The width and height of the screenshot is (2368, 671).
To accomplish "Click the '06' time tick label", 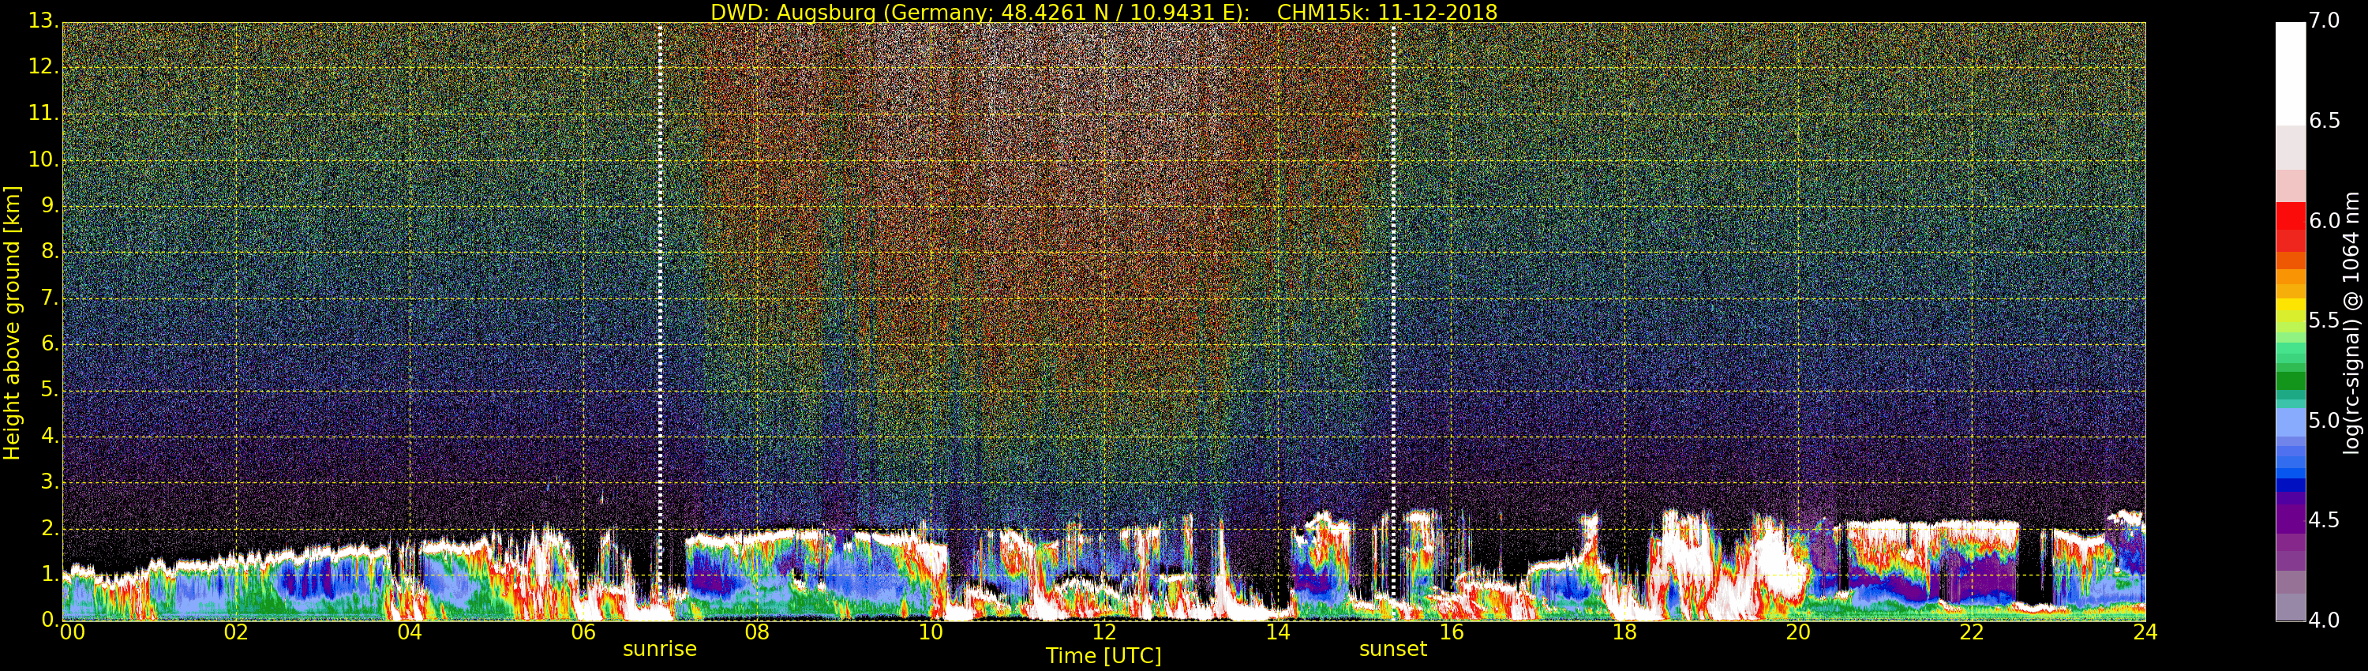I will tap(584, 632).
